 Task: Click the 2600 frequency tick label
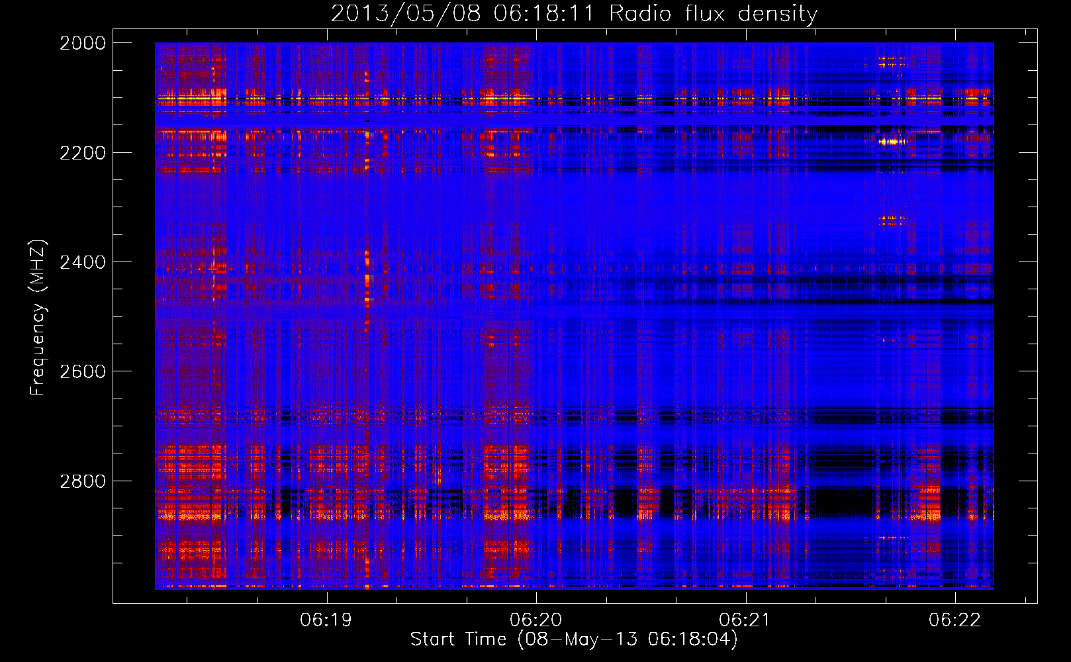coord(83,371)
